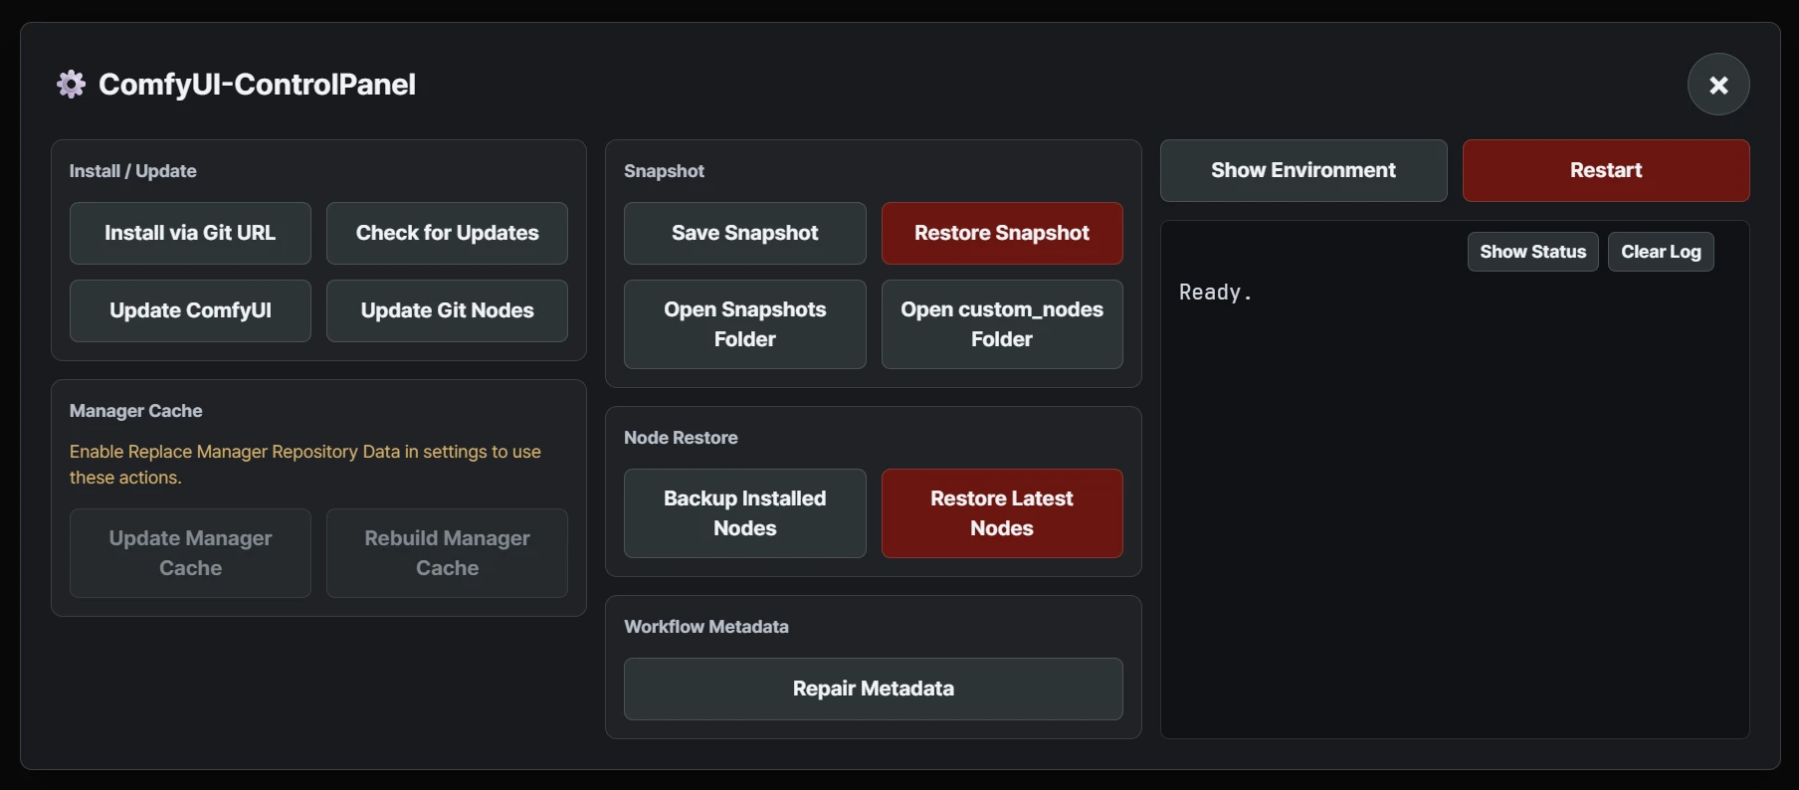Click the Rebuild Manager Cache button

[447, 553]
